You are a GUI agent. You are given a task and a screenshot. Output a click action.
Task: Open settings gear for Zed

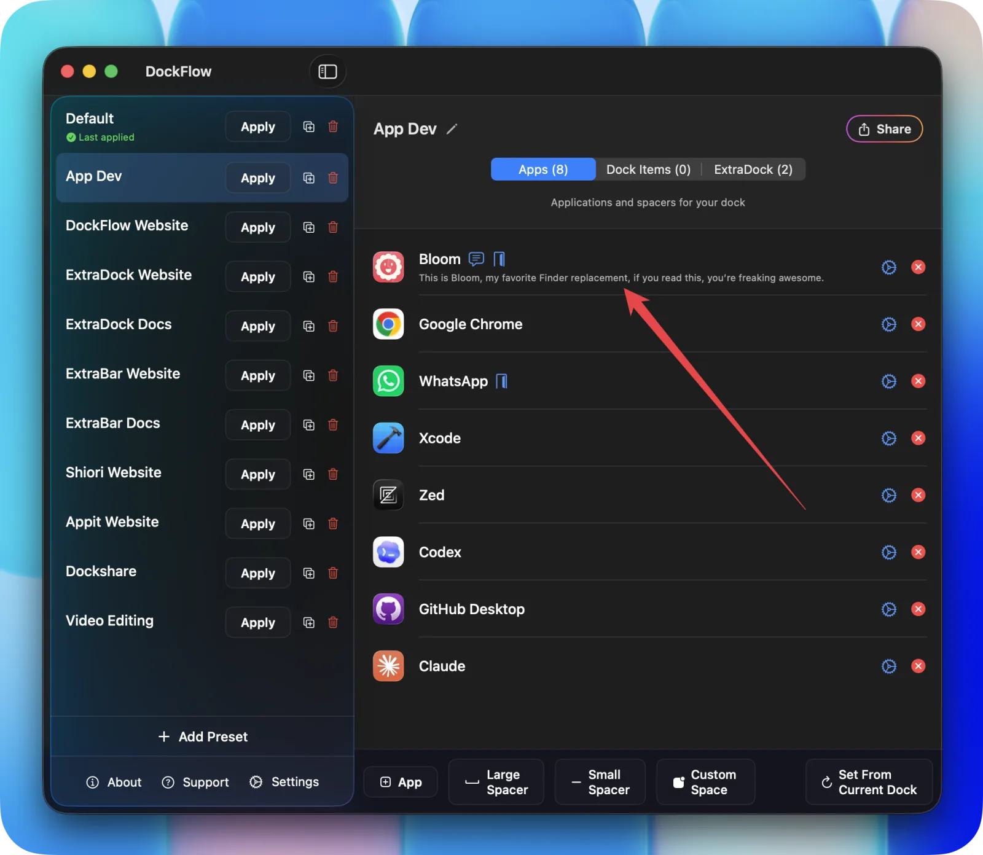coord(889,495)
